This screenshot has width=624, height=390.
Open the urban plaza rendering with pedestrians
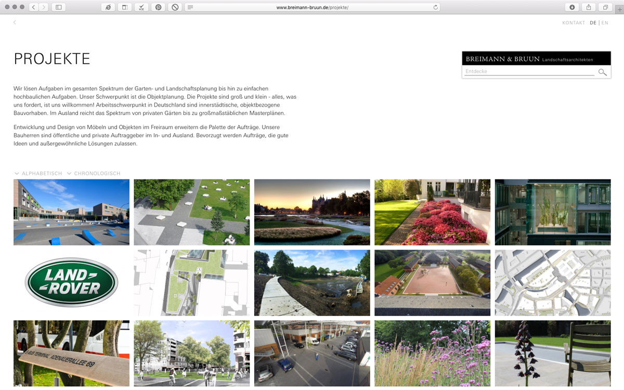(x=192, y=353)
